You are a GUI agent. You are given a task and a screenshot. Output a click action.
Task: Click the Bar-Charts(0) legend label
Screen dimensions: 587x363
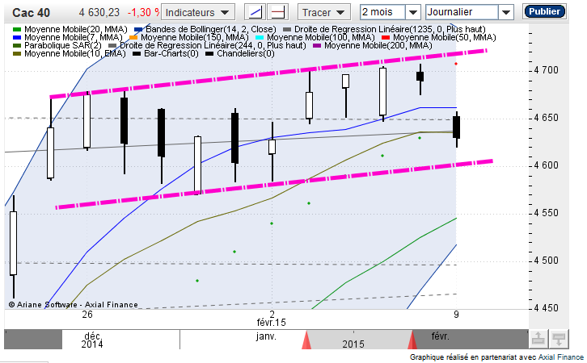171,53
